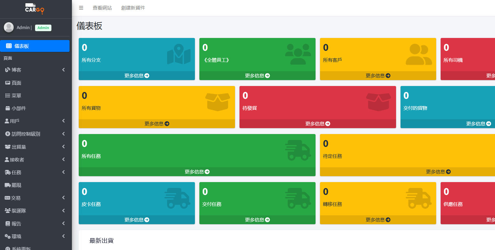Click 更多信息 on the 所有貨物 card

pos(157,124)
